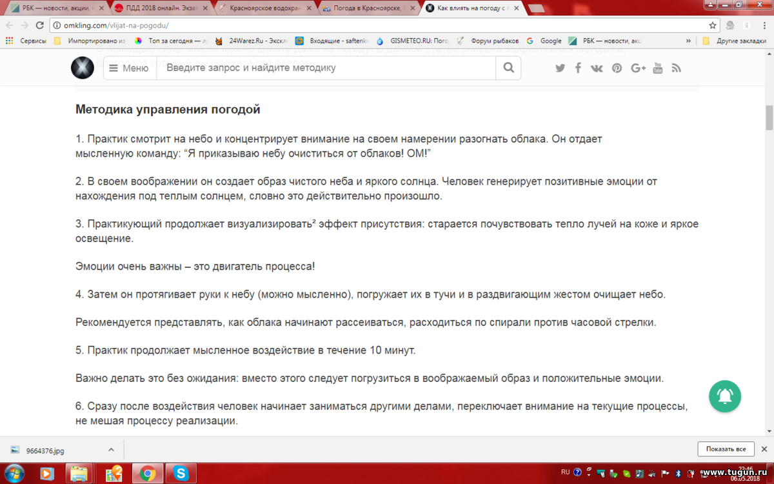Click the search magnifier icon
Screen dimensions: 774x484
point(508,68)
